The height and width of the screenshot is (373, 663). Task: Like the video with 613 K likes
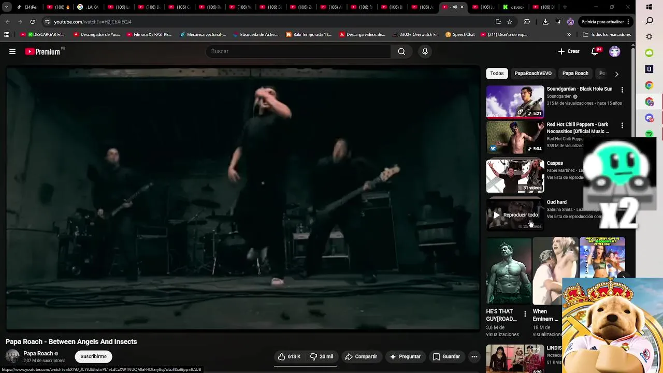point(290,356)
